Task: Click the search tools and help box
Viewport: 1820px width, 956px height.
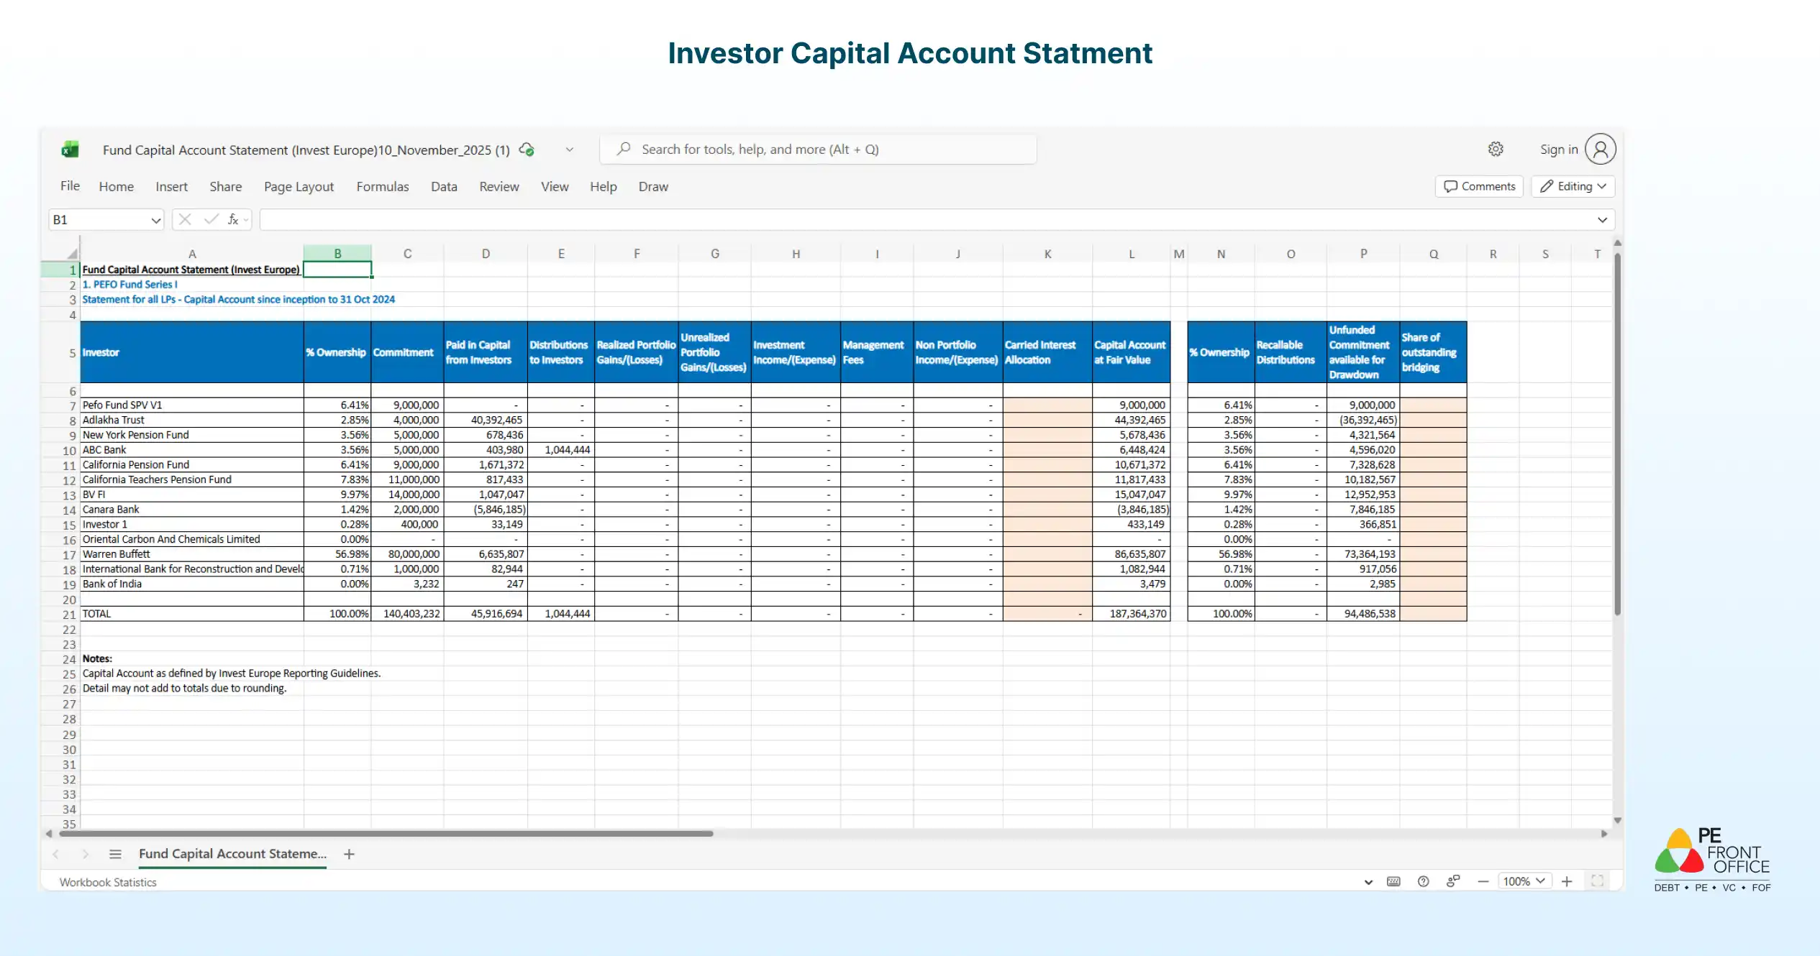Action: point(818,150)
